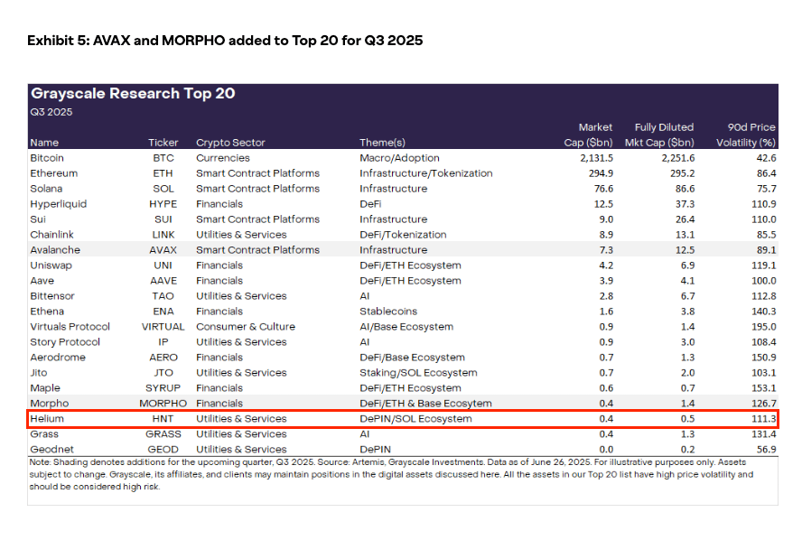
Task: Click the 'Avalanche' name cell
Action: (x=55, y=250)
